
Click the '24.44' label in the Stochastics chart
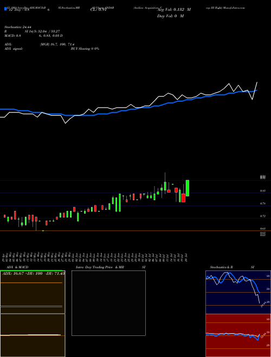263,304
